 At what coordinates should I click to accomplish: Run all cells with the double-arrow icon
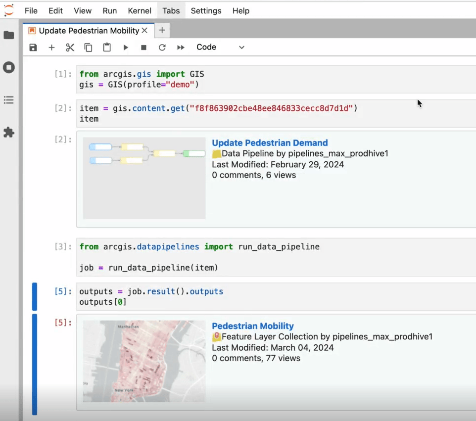pyautogui.click(x=180, y=47)
